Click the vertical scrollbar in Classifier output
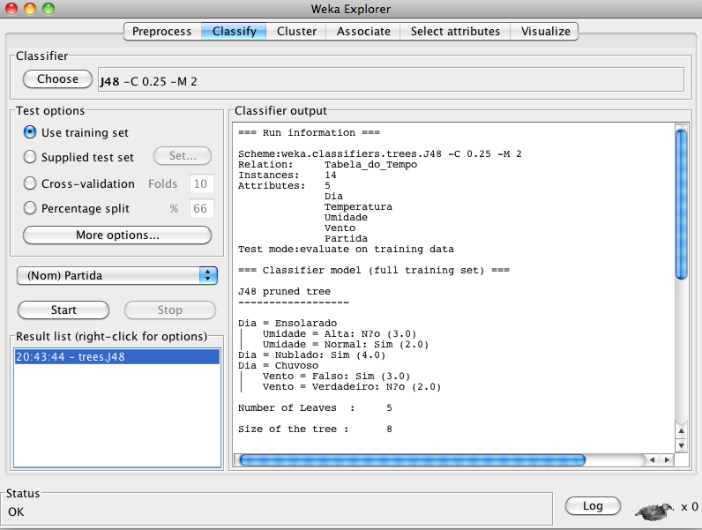 coord(681,203)
